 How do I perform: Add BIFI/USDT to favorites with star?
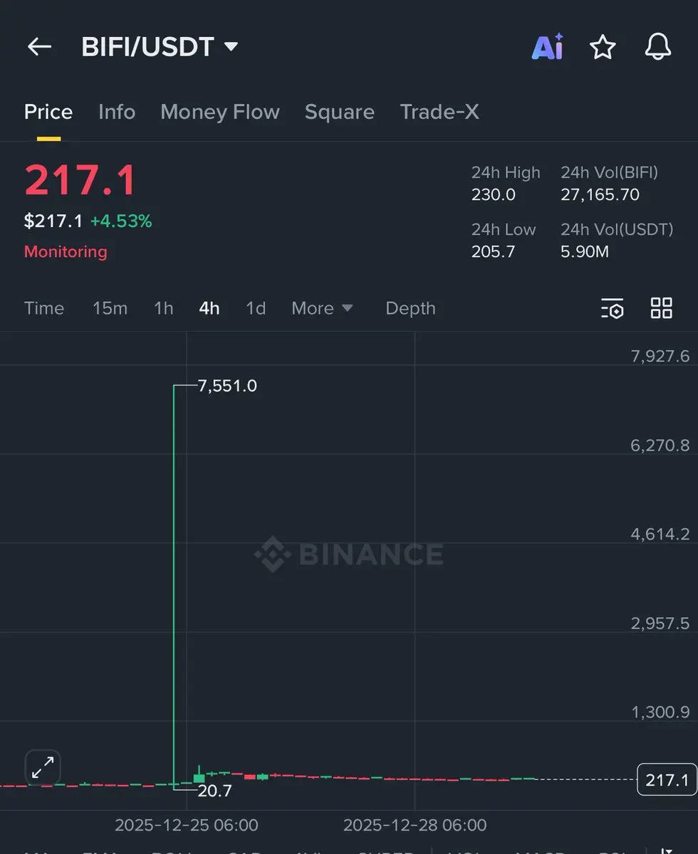point(603,47)
